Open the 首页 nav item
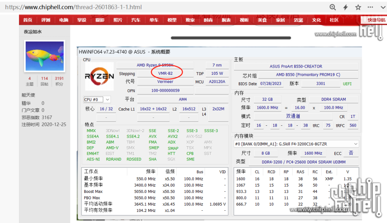The image size is (387, 223). click(28, 20)
